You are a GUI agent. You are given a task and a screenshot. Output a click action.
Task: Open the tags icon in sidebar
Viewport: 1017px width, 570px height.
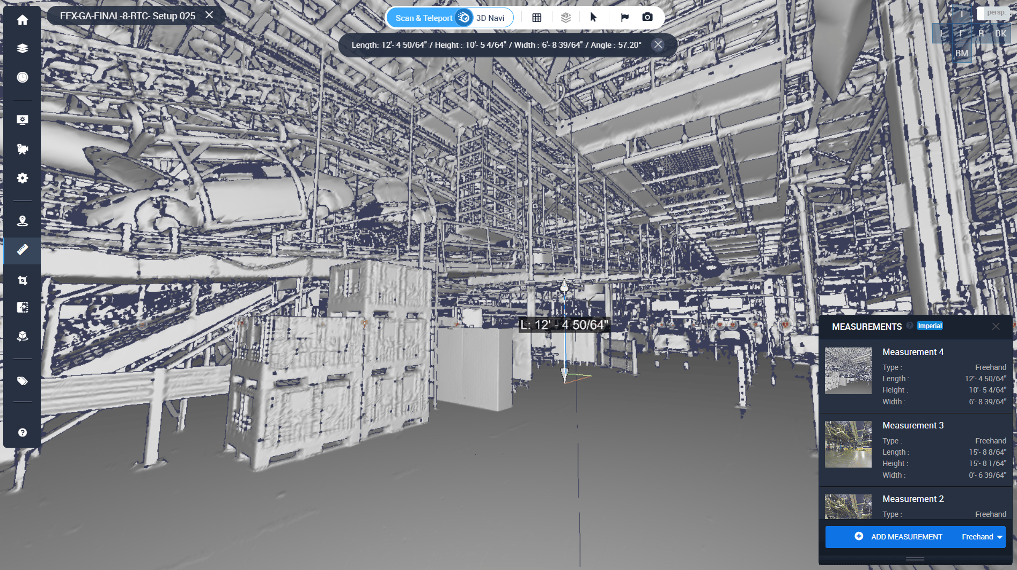22,381
